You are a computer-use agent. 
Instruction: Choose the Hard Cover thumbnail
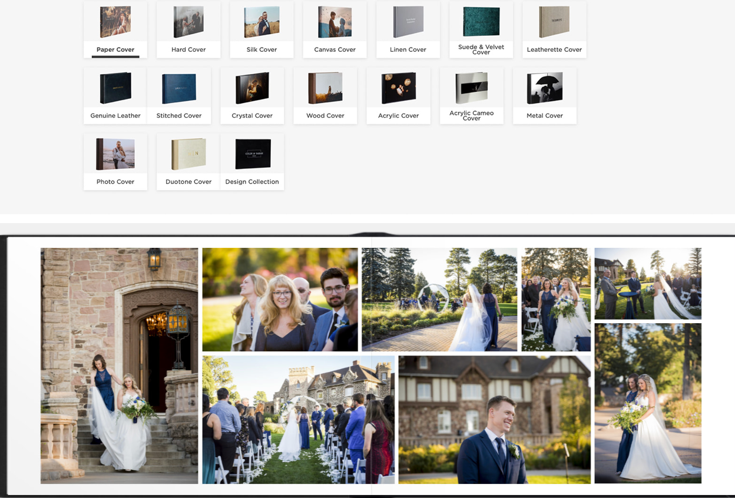(188, 29)
